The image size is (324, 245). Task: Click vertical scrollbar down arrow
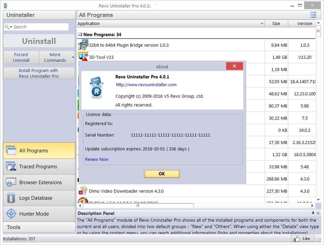click(x=318, y=200)
